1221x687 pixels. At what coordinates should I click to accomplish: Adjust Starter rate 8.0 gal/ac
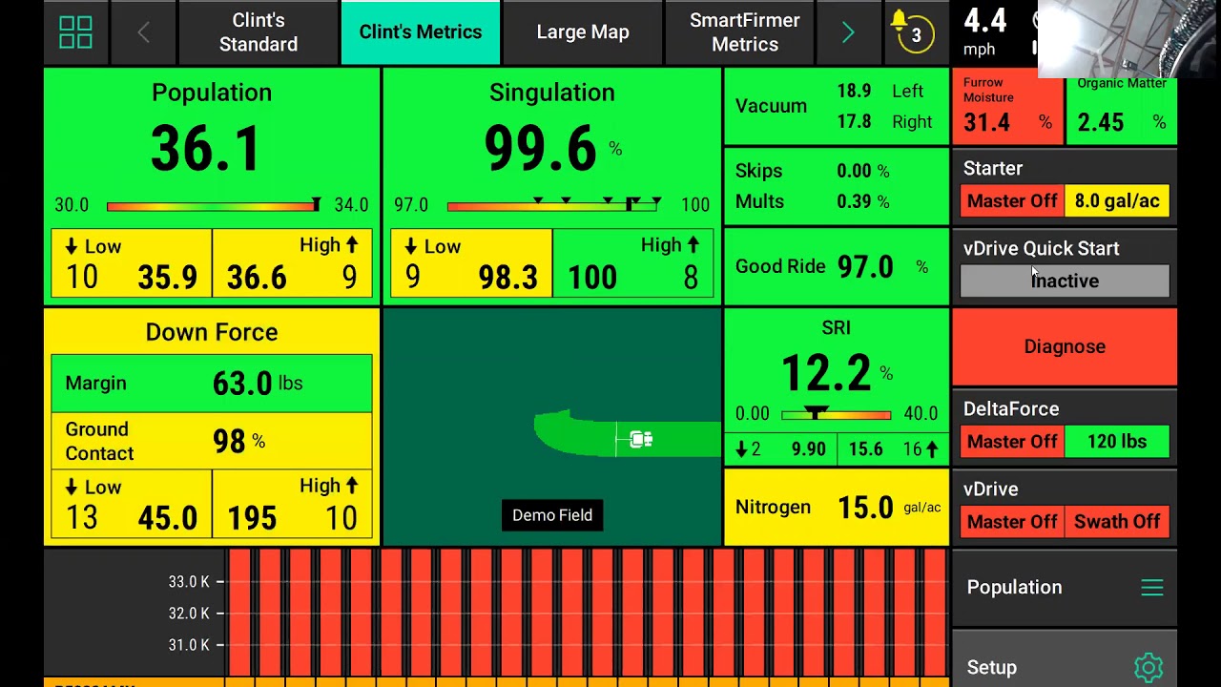[x=1117, y=201]
